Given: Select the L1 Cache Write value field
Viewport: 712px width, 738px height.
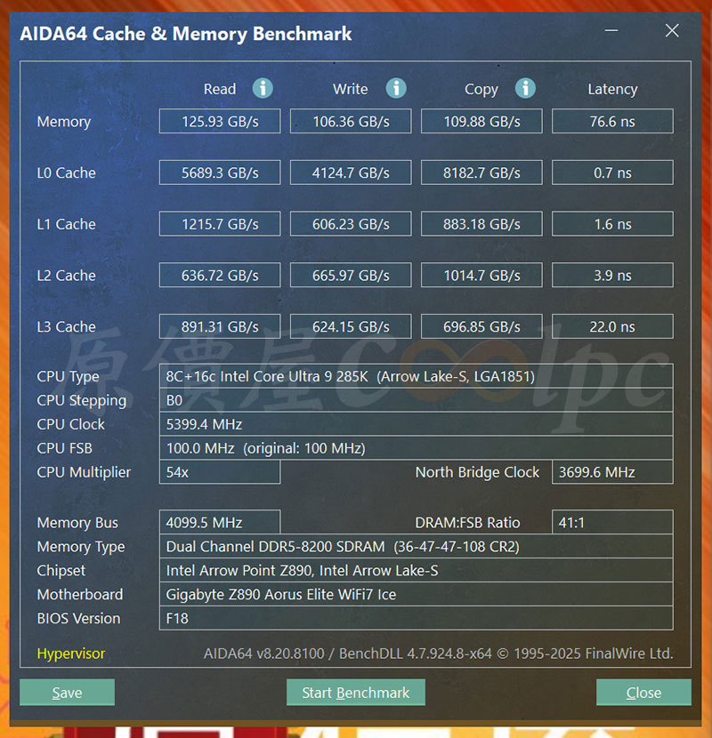Looking at the screenshot, I should coord(351,225).
